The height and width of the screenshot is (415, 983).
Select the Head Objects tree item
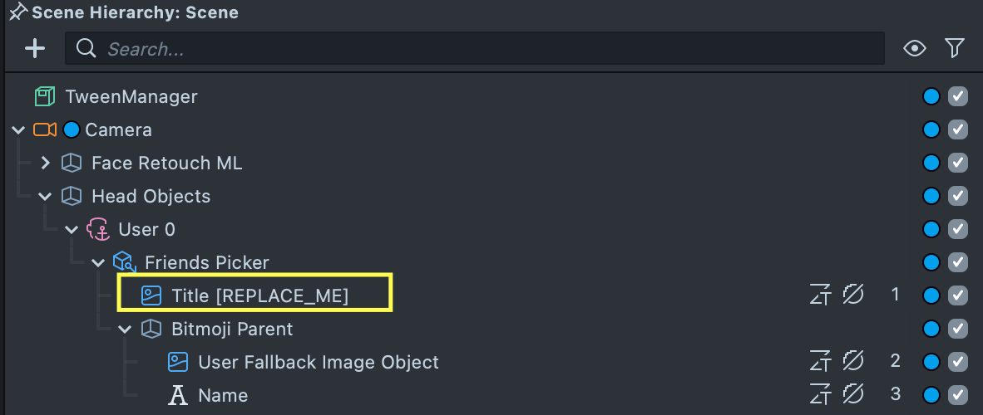(x=151, y=197)
